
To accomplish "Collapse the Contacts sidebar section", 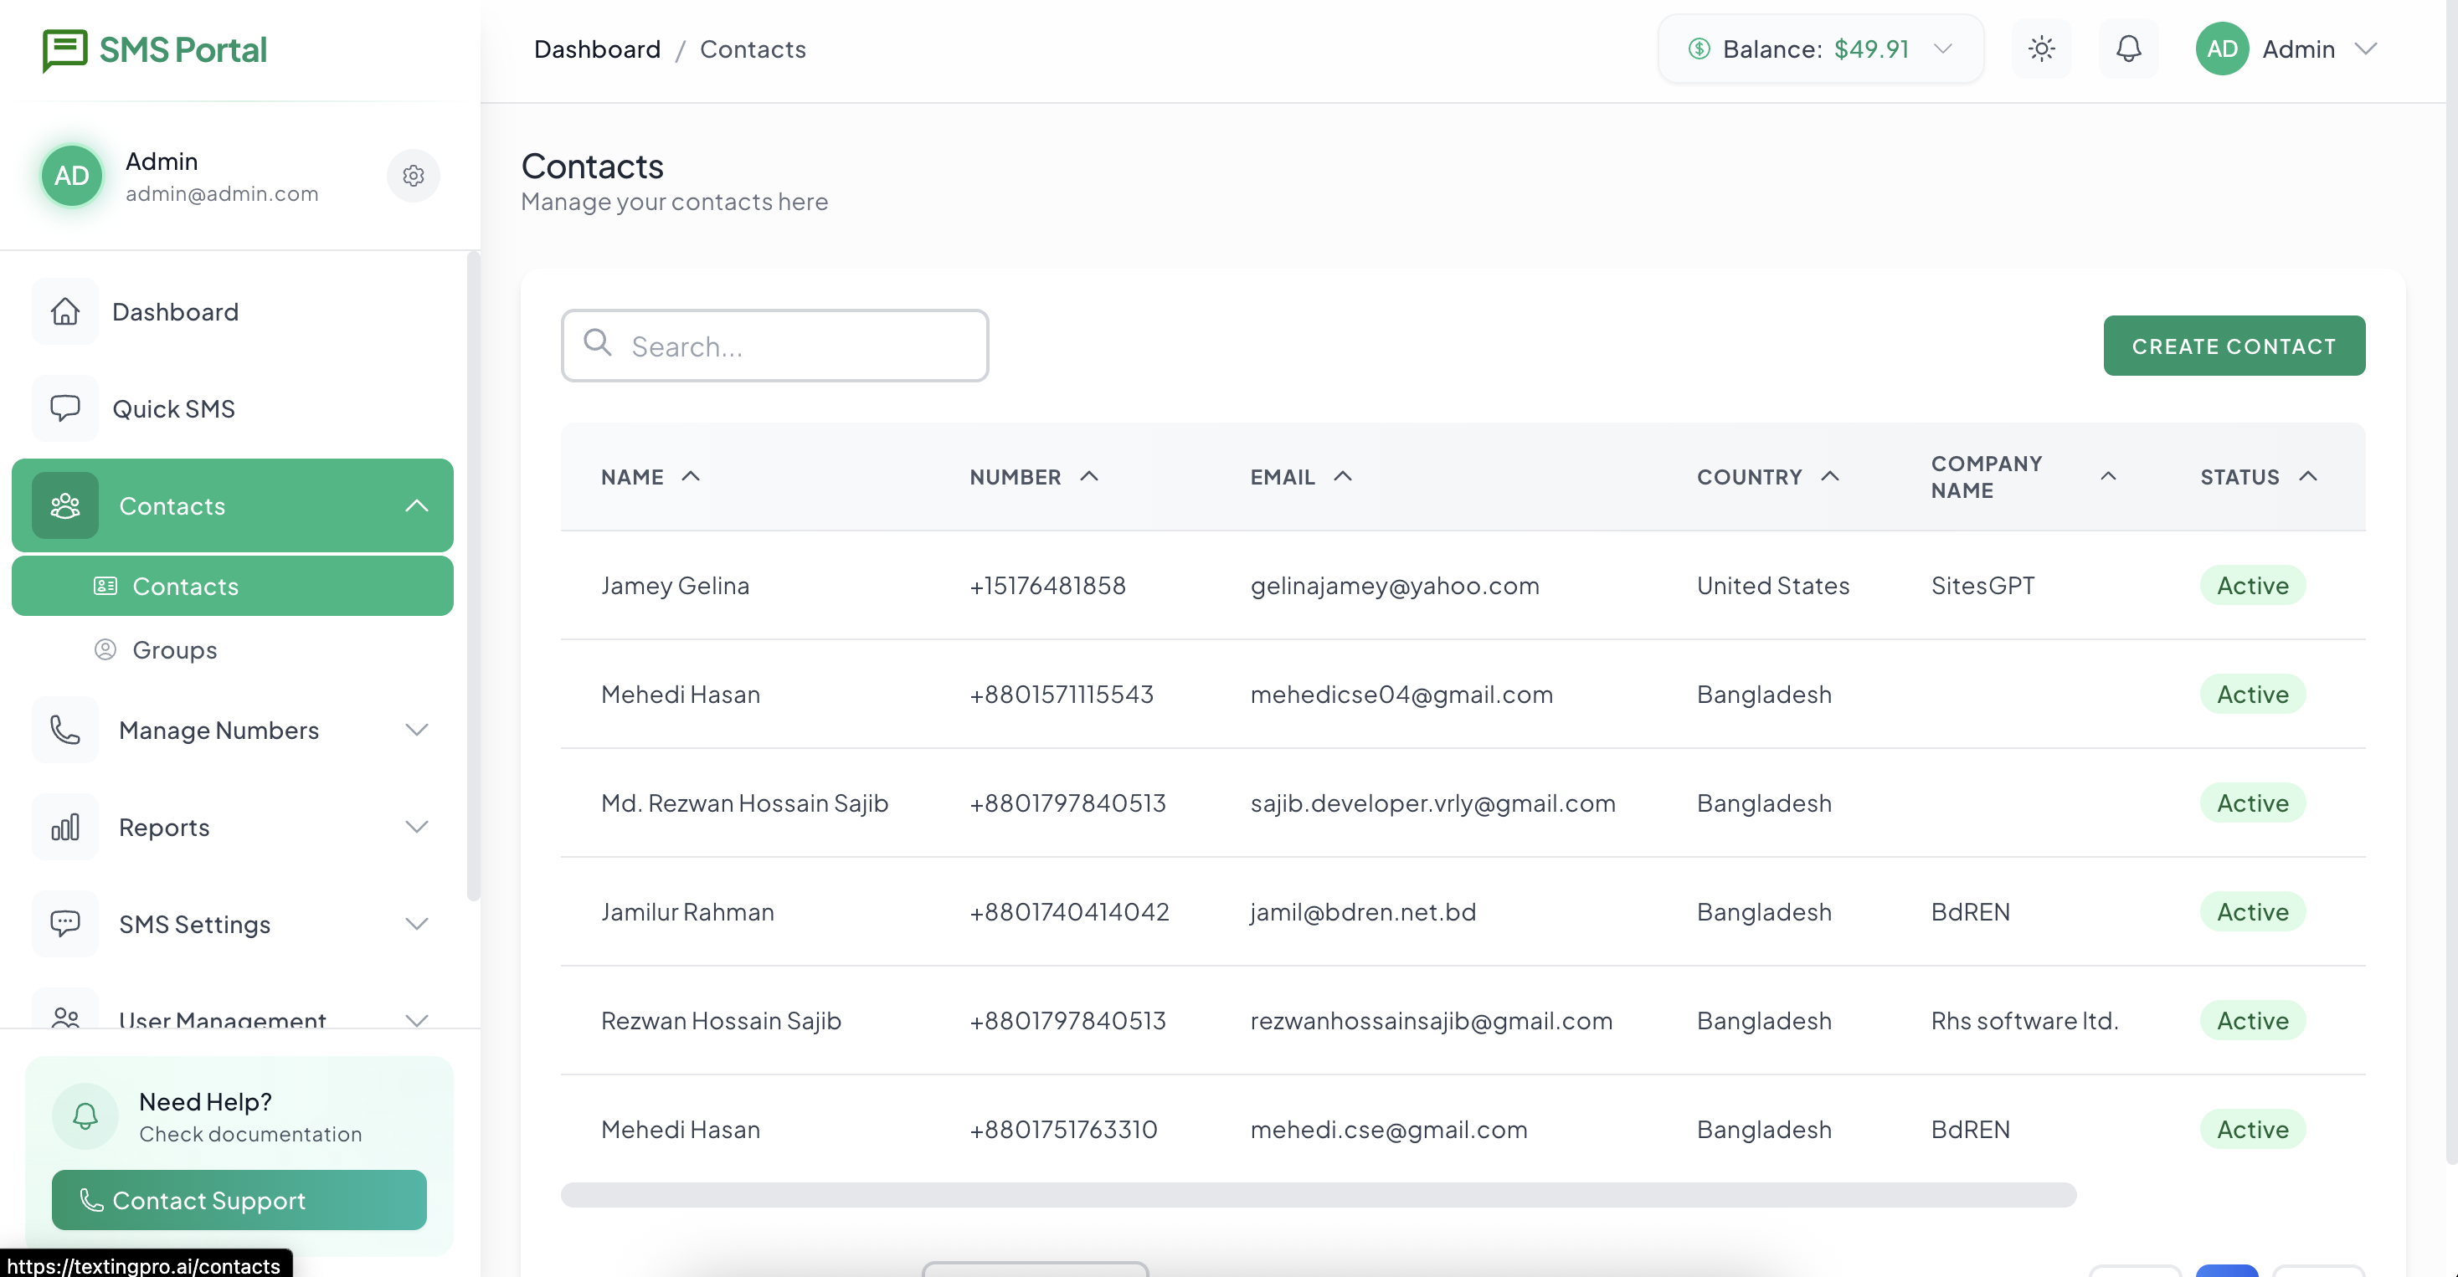I will 417,505.
